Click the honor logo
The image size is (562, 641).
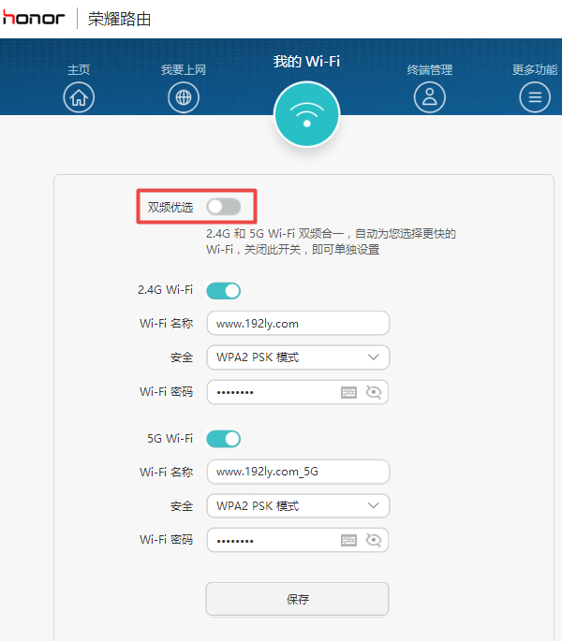34,19
